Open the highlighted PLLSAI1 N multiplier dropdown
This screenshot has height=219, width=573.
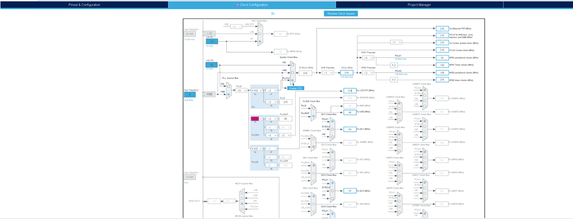pos(257,119)
